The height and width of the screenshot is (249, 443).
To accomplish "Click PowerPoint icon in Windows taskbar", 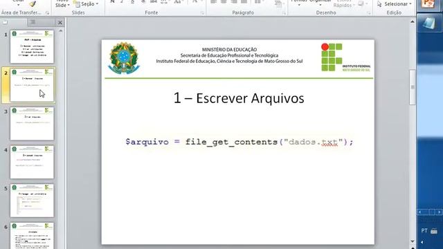I will point(428,3).
